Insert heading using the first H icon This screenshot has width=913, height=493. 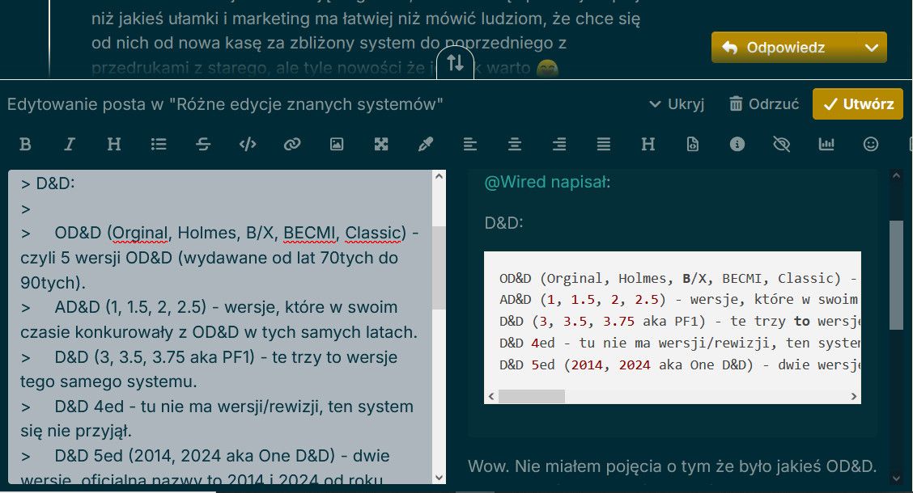[114, 144]
